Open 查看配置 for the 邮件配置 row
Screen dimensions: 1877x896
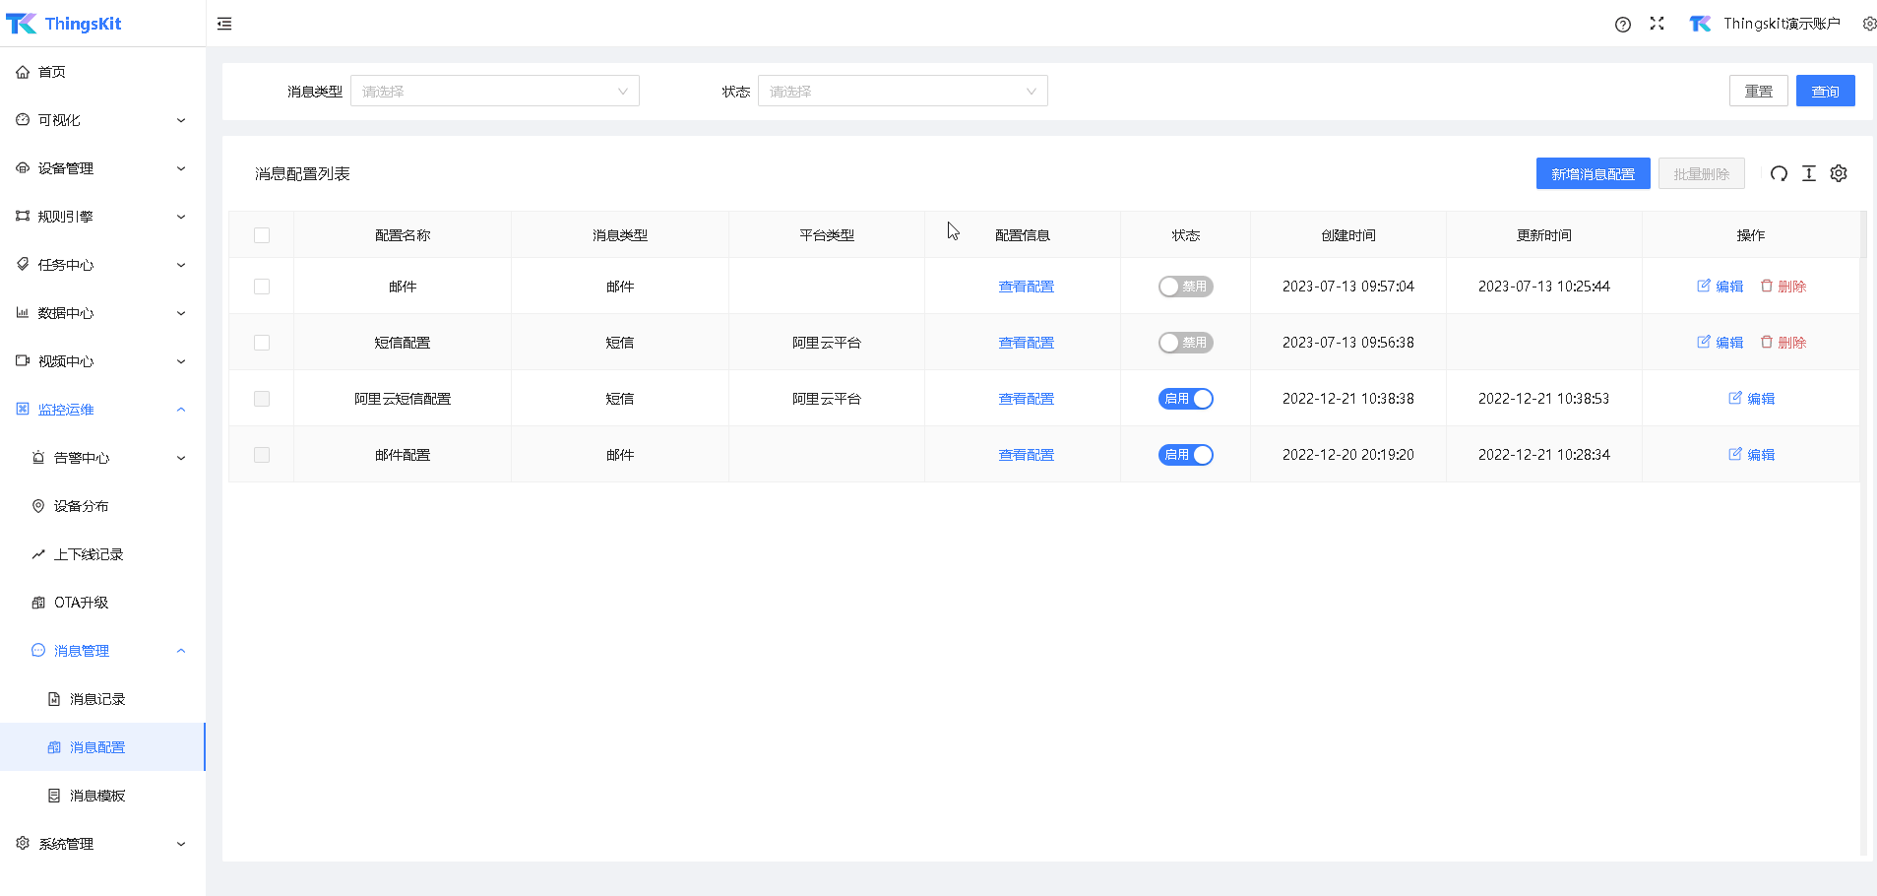click(x=1025, y=454)
